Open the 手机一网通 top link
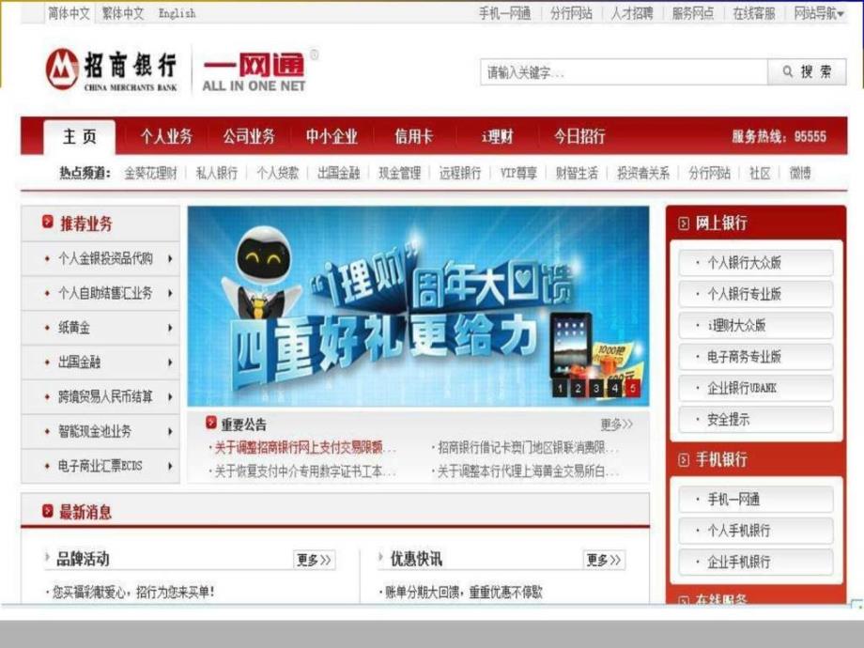The width and height of the screenshot is (864, 648). point(504,13)
